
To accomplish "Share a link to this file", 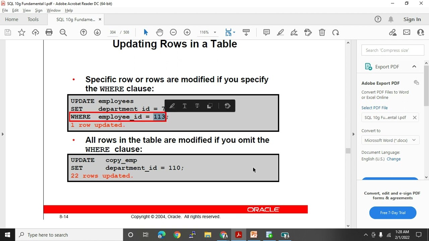I will point(393,32).
